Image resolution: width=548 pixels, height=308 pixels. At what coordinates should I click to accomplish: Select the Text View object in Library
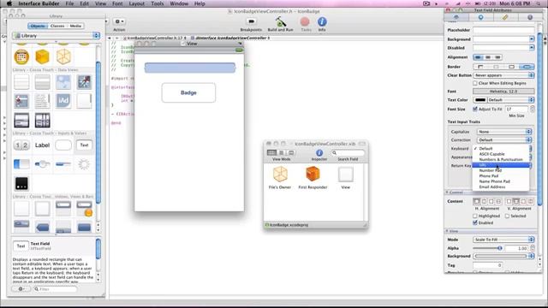pos(42,101)
